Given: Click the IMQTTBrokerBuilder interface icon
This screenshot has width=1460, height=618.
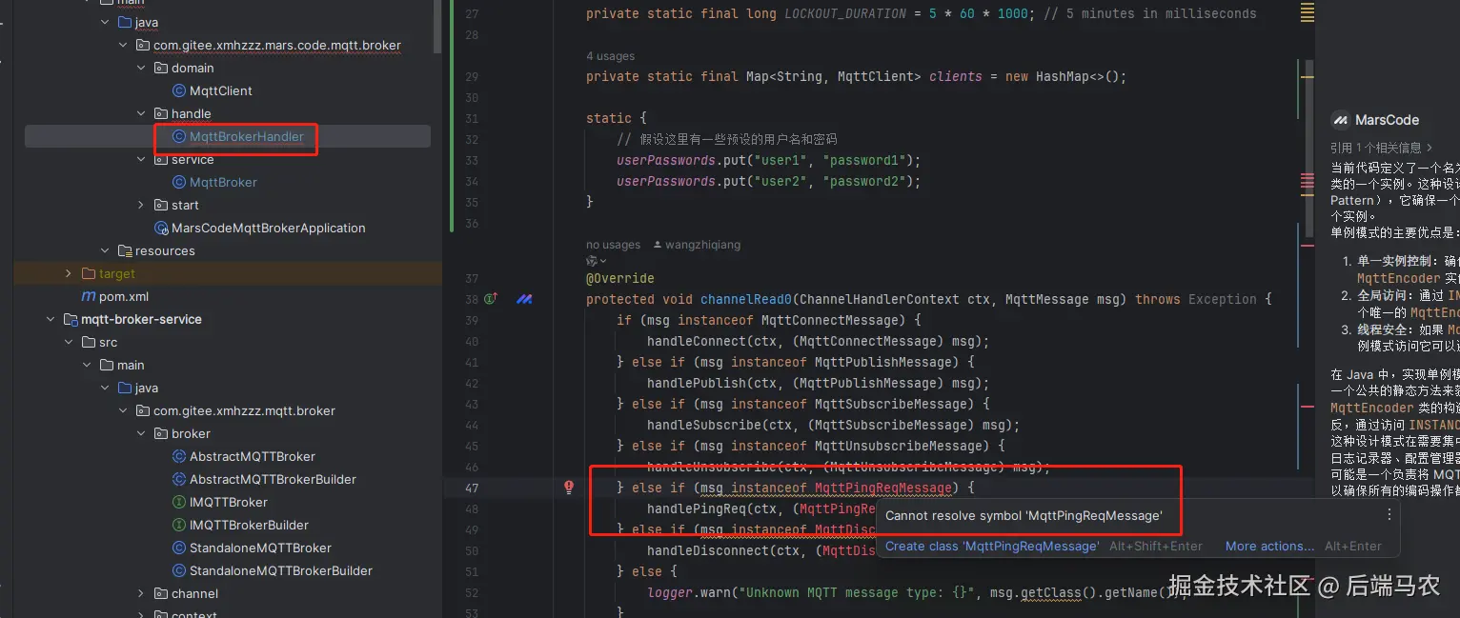Looking at the screenshot, I should pos(178,525).
